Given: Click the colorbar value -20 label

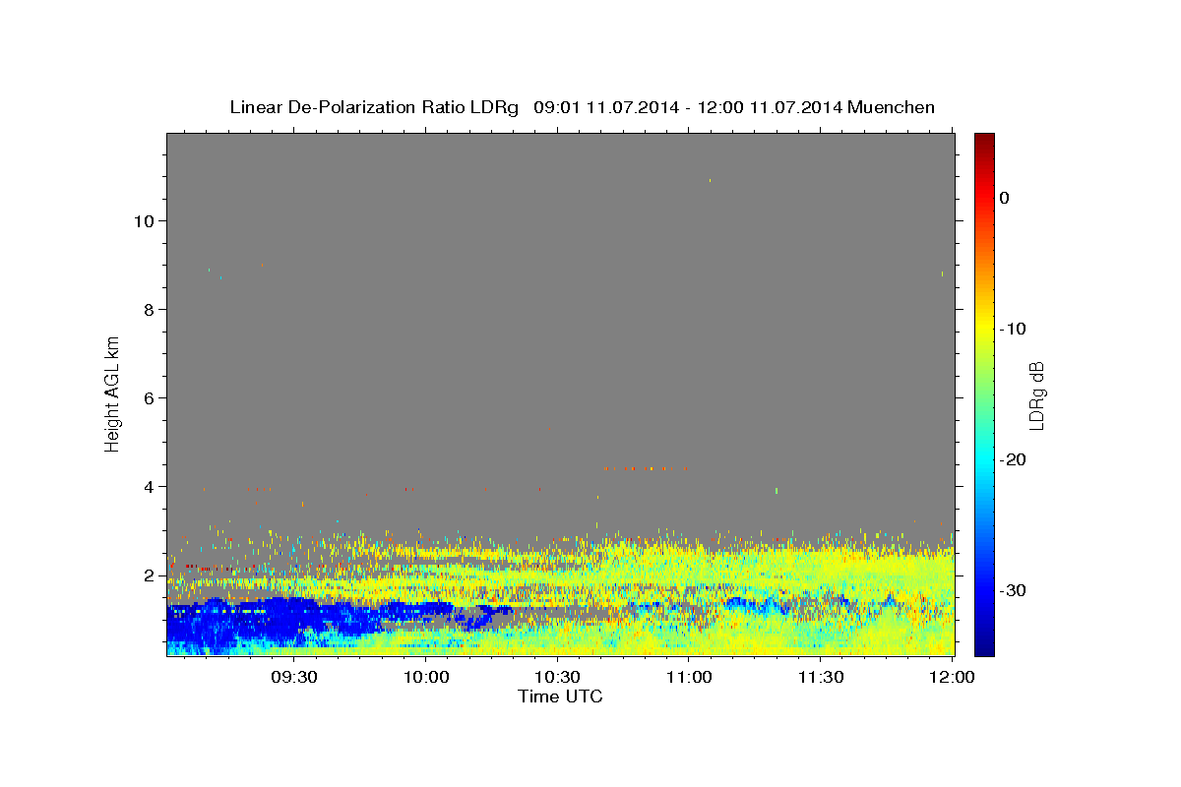Looking at the screenshot, I should click(1014, 459).
